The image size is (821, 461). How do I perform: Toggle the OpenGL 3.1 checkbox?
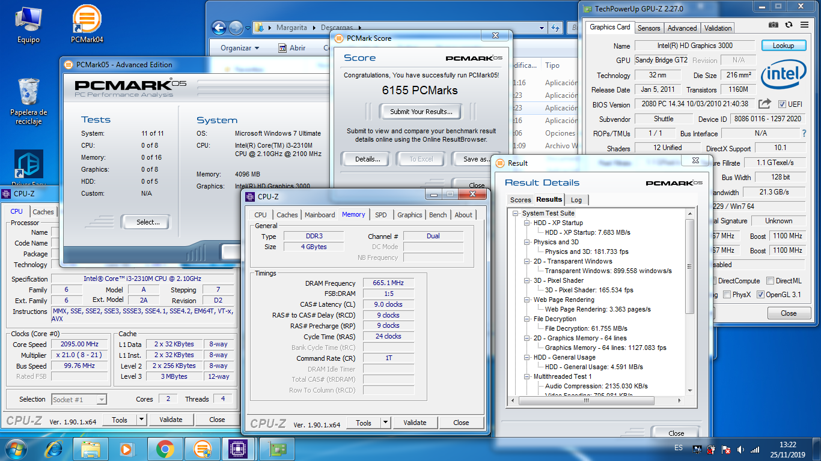[760, 294]
